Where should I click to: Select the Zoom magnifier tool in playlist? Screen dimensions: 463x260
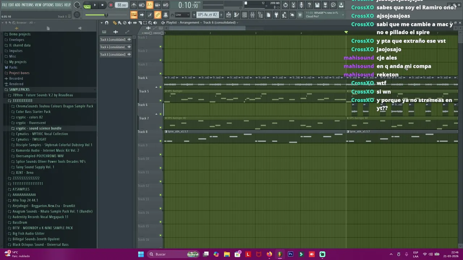[150, 23]
